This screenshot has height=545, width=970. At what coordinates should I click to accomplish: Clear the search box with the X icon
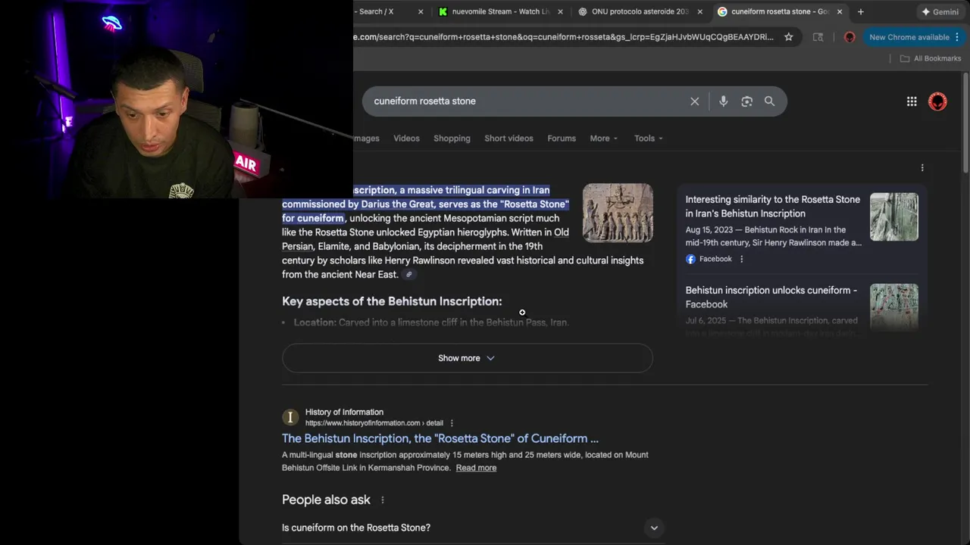(x=694, y=101)
